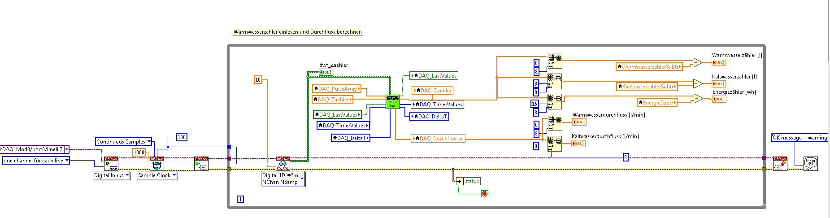This screenshot has width=830, height=218.
Task: Select the EnergieSubtr local variable
Action: (657, 103)
